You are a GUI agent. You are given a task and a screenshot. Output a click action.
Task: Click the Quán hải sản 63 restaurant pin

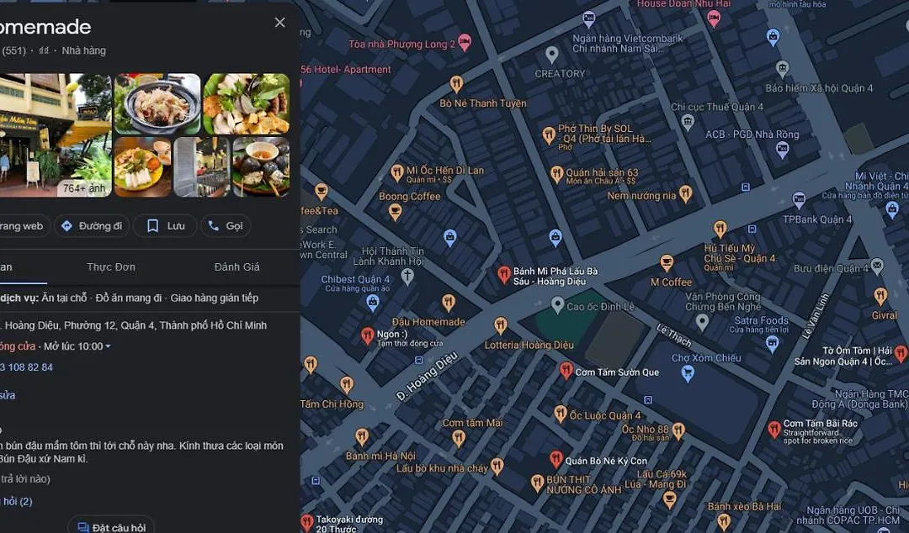coord(556,174)
